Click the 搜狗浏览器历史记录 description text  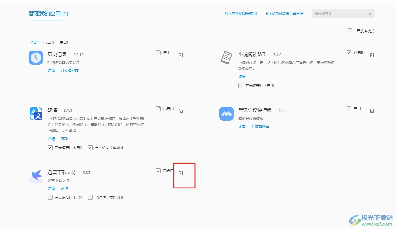(x=64, y=62)
